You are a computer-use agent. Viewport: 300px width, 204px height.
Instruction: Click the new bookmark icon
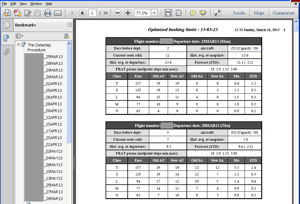[x=66, y=36]
